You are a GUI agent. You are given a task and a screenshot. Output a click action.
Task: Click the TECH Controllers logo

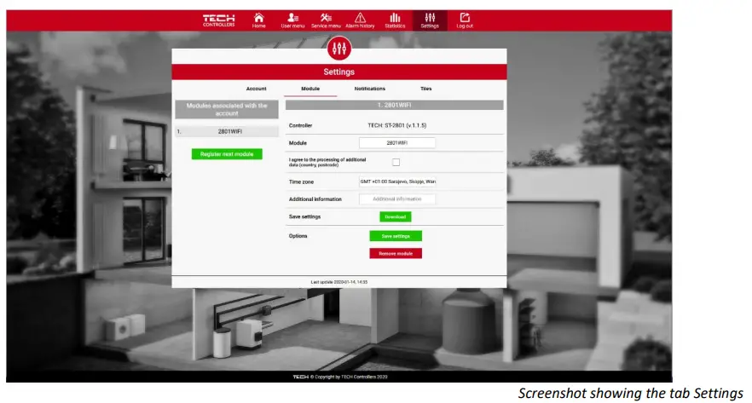click(x=218, y=20)
